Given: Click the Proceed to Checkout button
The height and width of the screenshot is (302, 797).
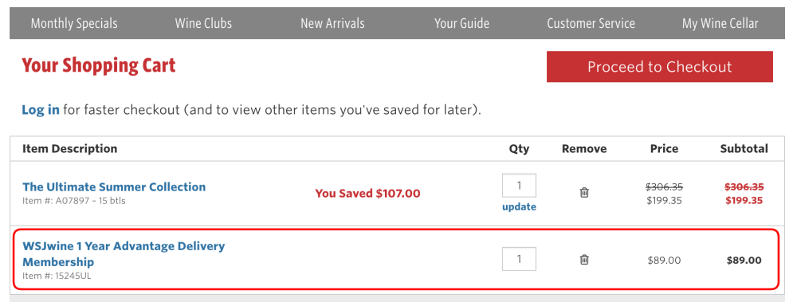Looking at the screenshot, I should tap(660, 67).
